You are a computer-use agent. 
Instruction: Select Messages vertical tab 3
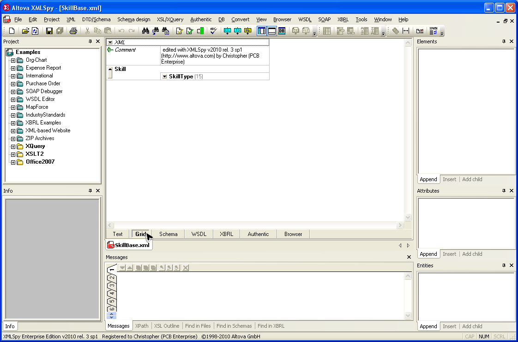point(112,285)
